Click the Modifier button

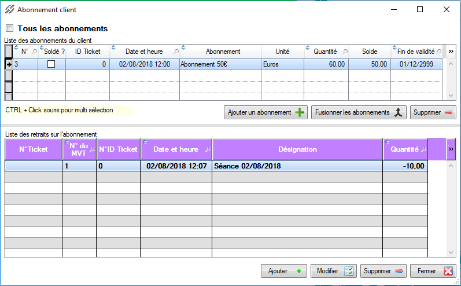coord(334,271)
